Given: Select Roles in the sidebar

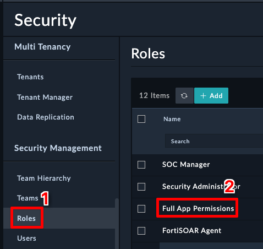Looking at the screenshot, I should pos(26,218).
